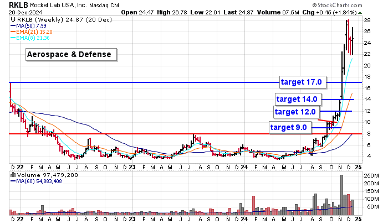Click the Chg +0.45 (+1.84%) value

click(x=329, y=12)
